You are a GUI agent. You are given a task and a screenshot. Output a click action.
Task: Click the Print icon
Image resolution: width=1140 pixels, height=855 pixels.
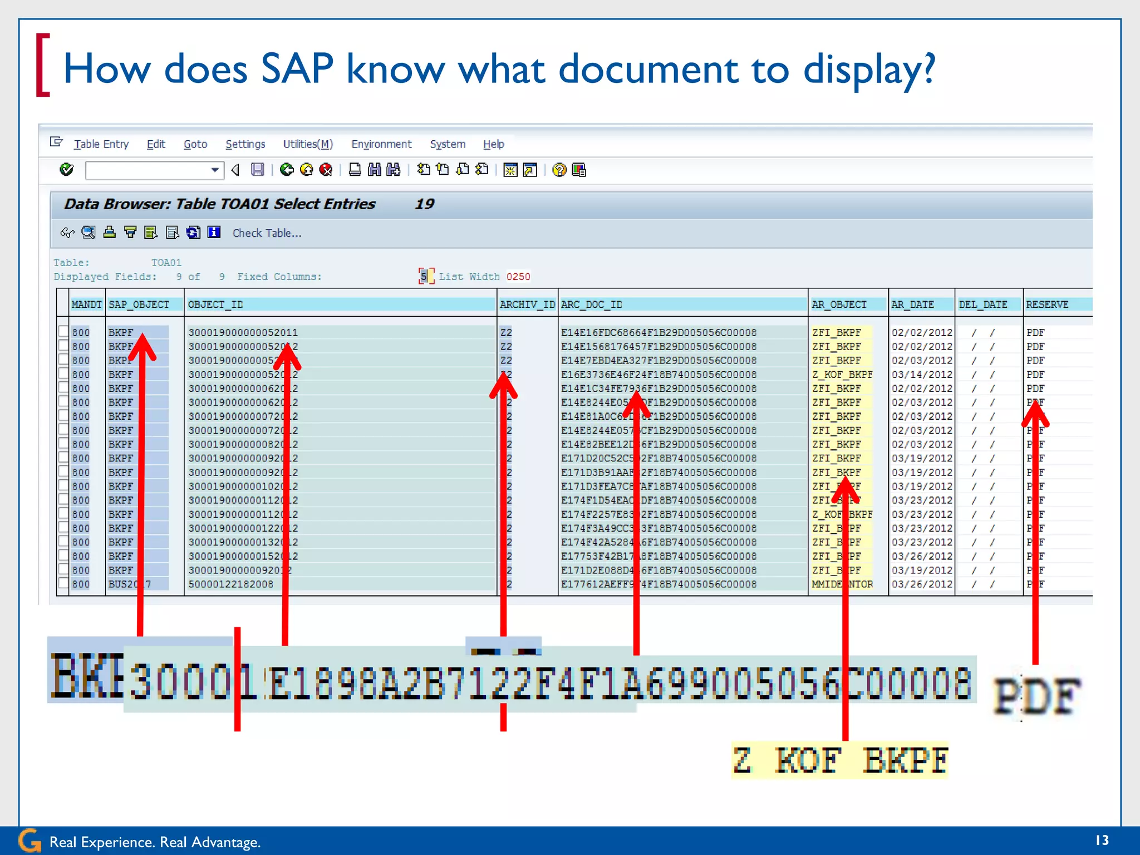click(x=355, y=170)
